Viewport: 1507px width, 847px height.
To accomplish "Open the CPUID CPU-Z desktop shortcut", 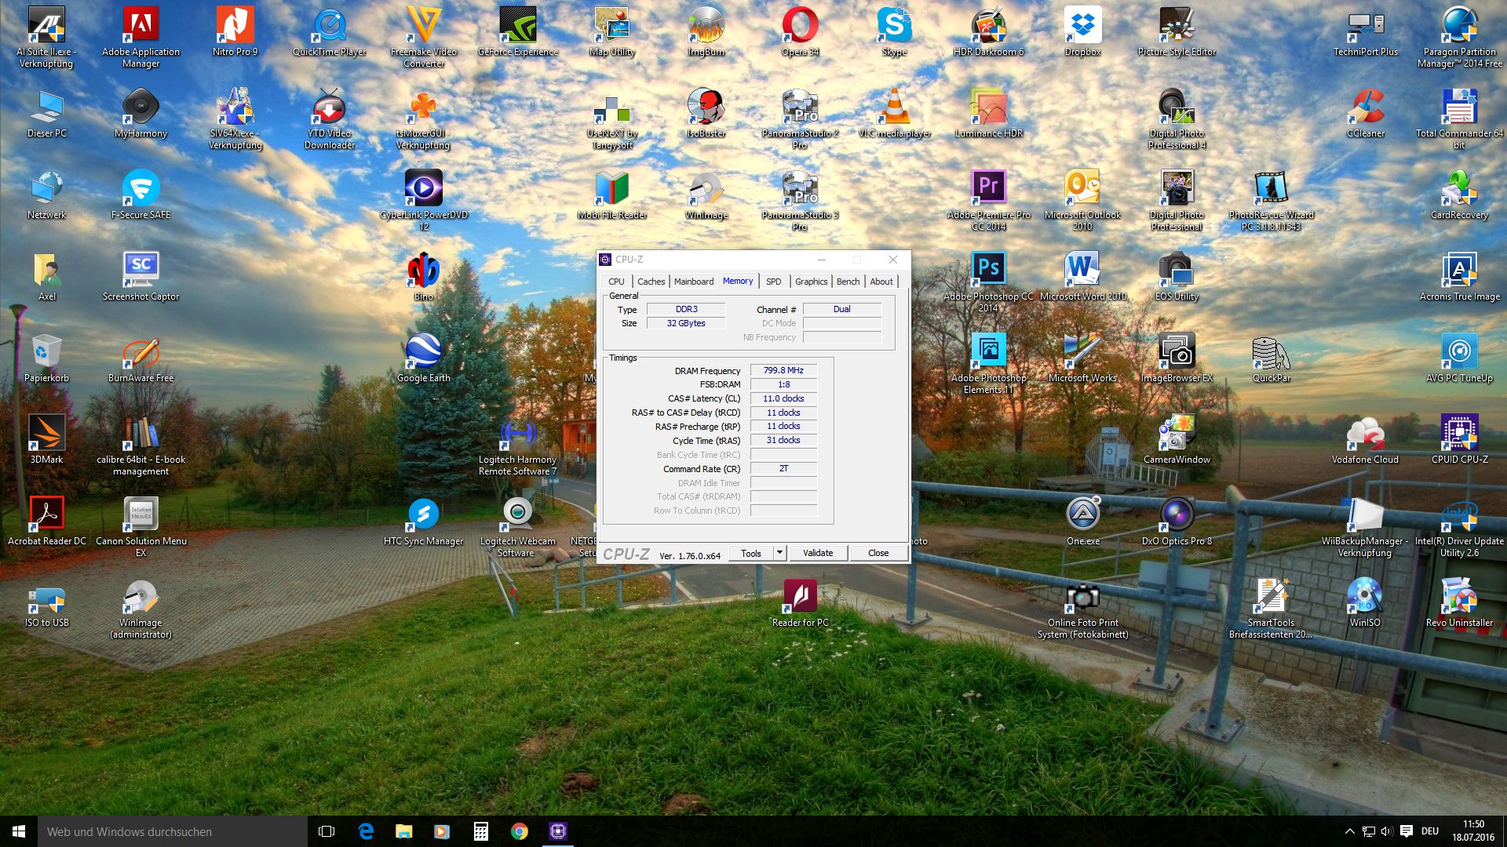I will pyautogui.click(x=1459, y=434).
